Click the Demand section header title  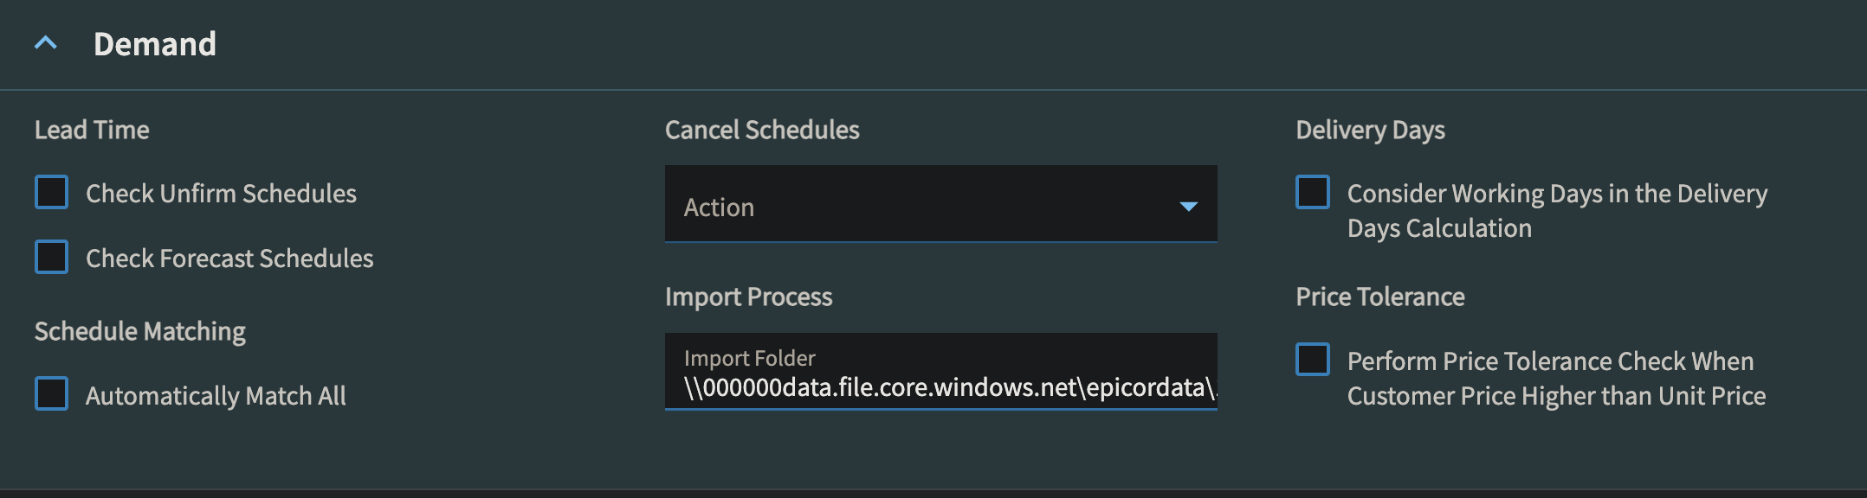coord(155,44)
